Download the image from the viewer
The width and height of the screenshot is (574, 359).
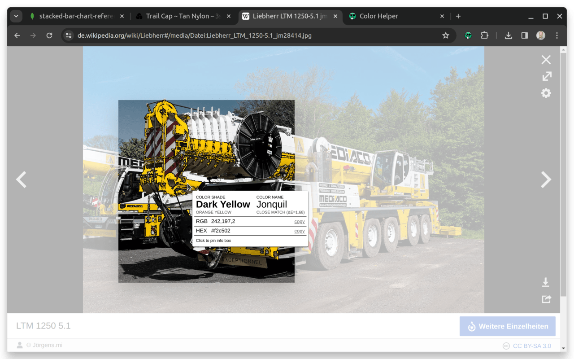click(546, 282)
